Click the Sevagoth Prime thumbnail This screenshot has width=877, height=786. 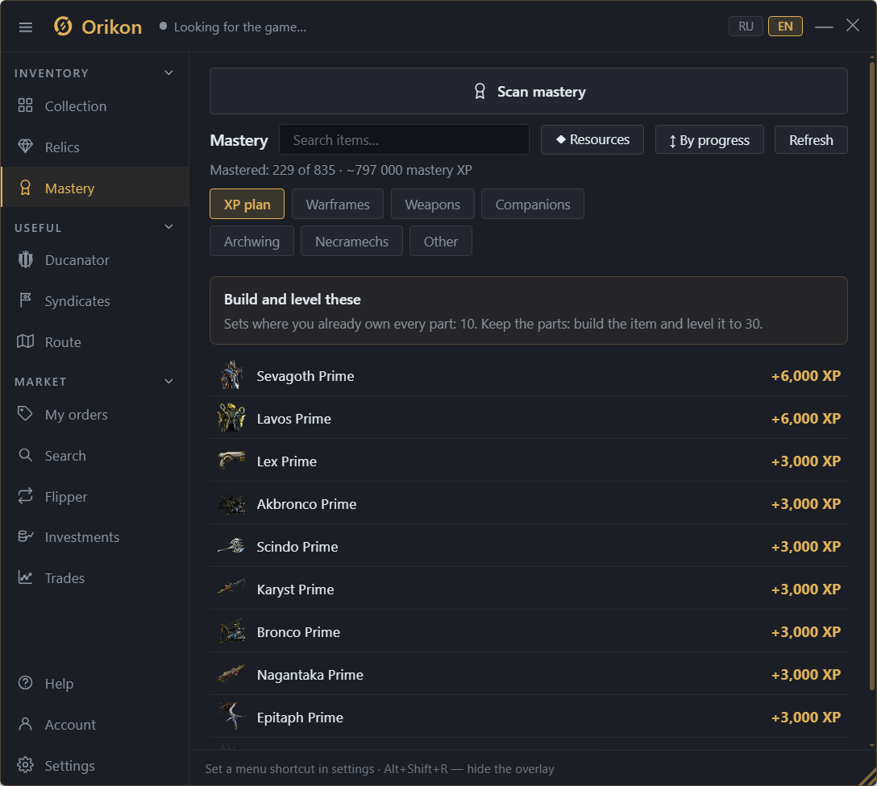click(x=231, y=375)
